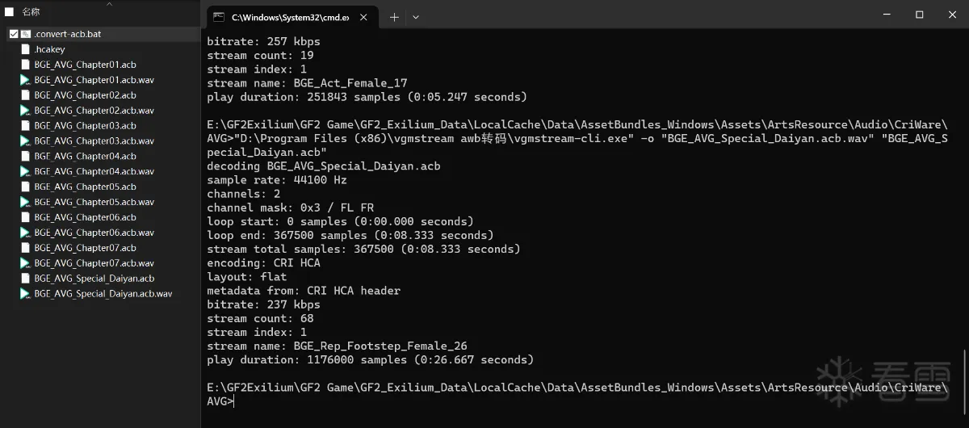The width and height of the screenshot is (969, 428).
Task: Click the BGE_AVG_Chapter03.acb.wav media icon
Action: pyautogui.click(x=25, y=141)
